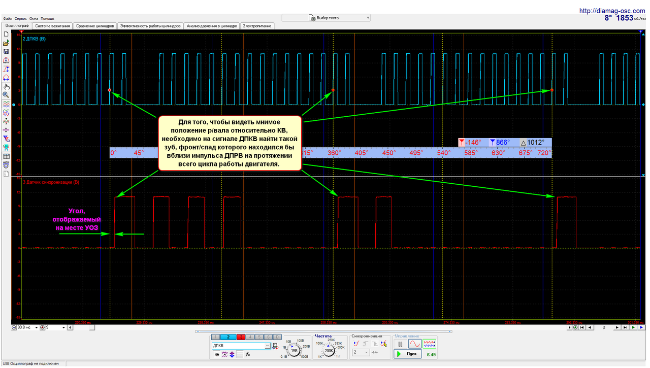Click the table grid icon
This screenshot has width=650, height=368.
click(5, 156)
